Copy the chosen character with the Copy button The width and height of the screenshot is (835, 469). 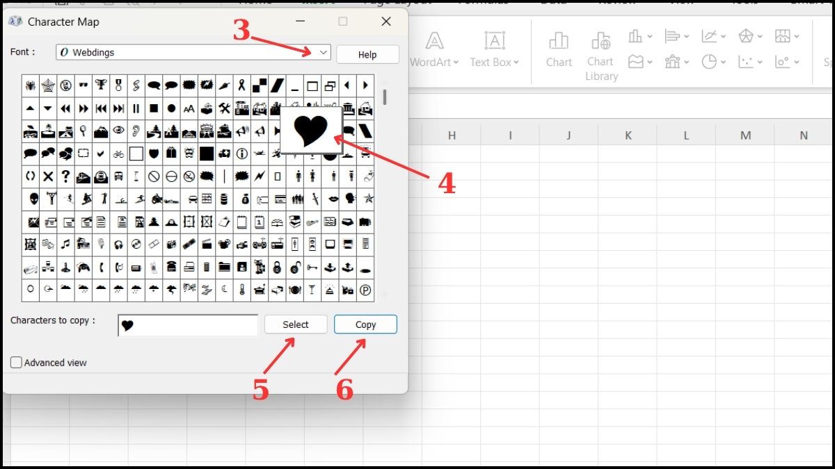click(365, 324)
